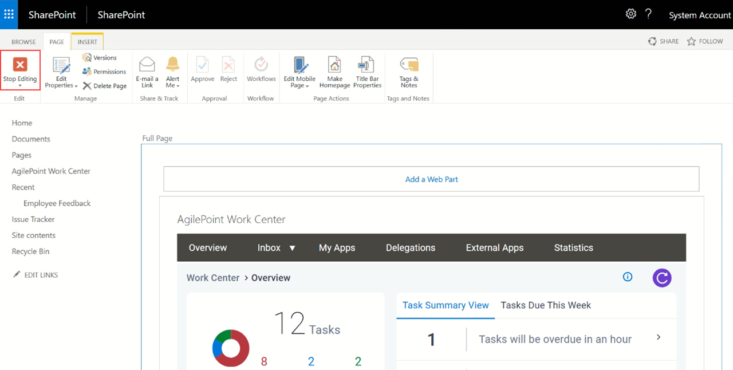The width and height of the screenshot is (733, 370).
Task: Switch to the INSERT ribbon tab
Action: (88, 42)
